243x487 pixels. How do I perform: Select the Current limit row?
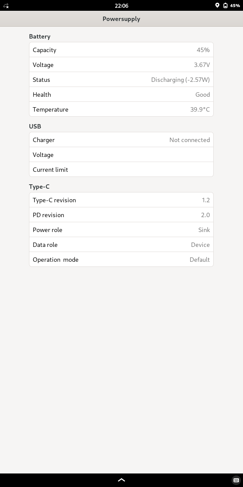(121, 169)
